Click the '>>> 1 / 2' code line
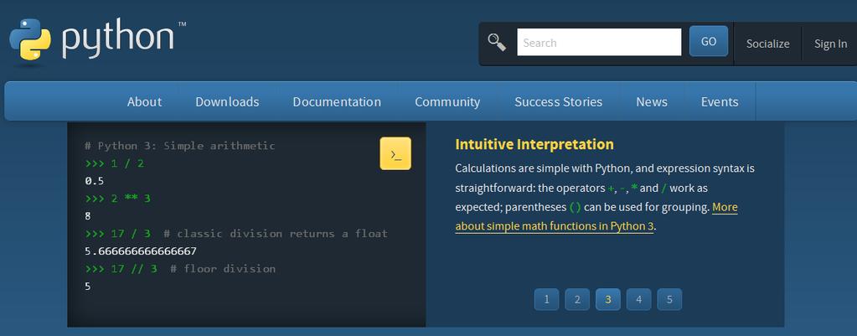Screen dimensions: 857x336 click(x=114, y=163)
